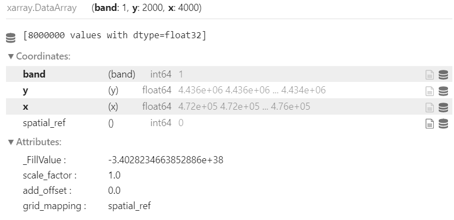
Task: Click the _FillValue attribute value
Action: [166, 160]
